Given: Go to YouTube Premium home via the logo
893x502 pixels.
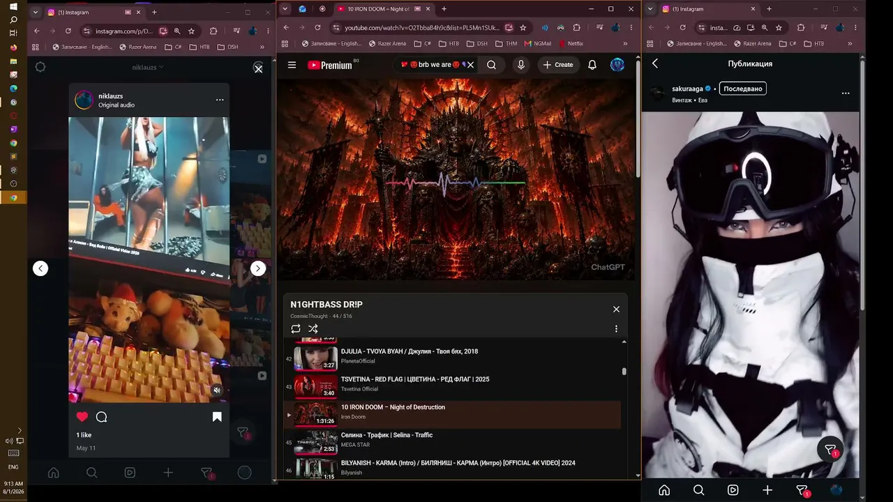Looking at the screenshot, I should (x=330, y=65).
